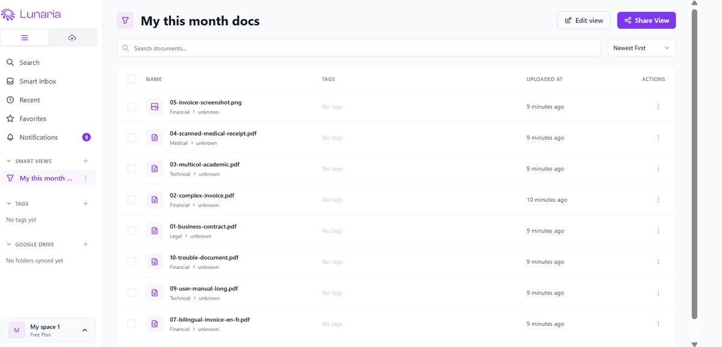Click the notifications badge showing 9

point(87,137)
